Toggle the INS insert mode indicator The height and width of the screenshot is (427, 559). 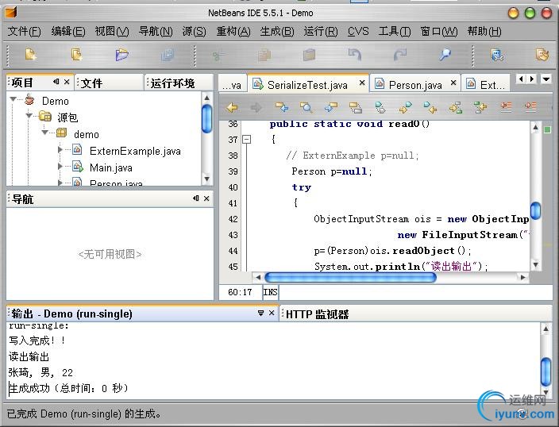coord(270,292)
